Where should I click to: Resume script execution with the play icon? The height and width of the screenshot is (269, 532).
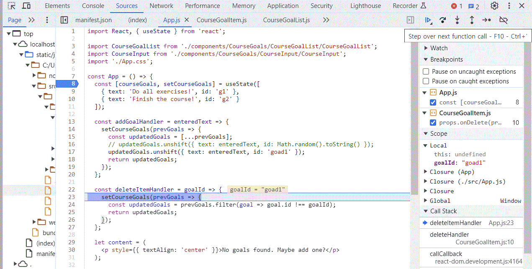(x=428, y=20)
